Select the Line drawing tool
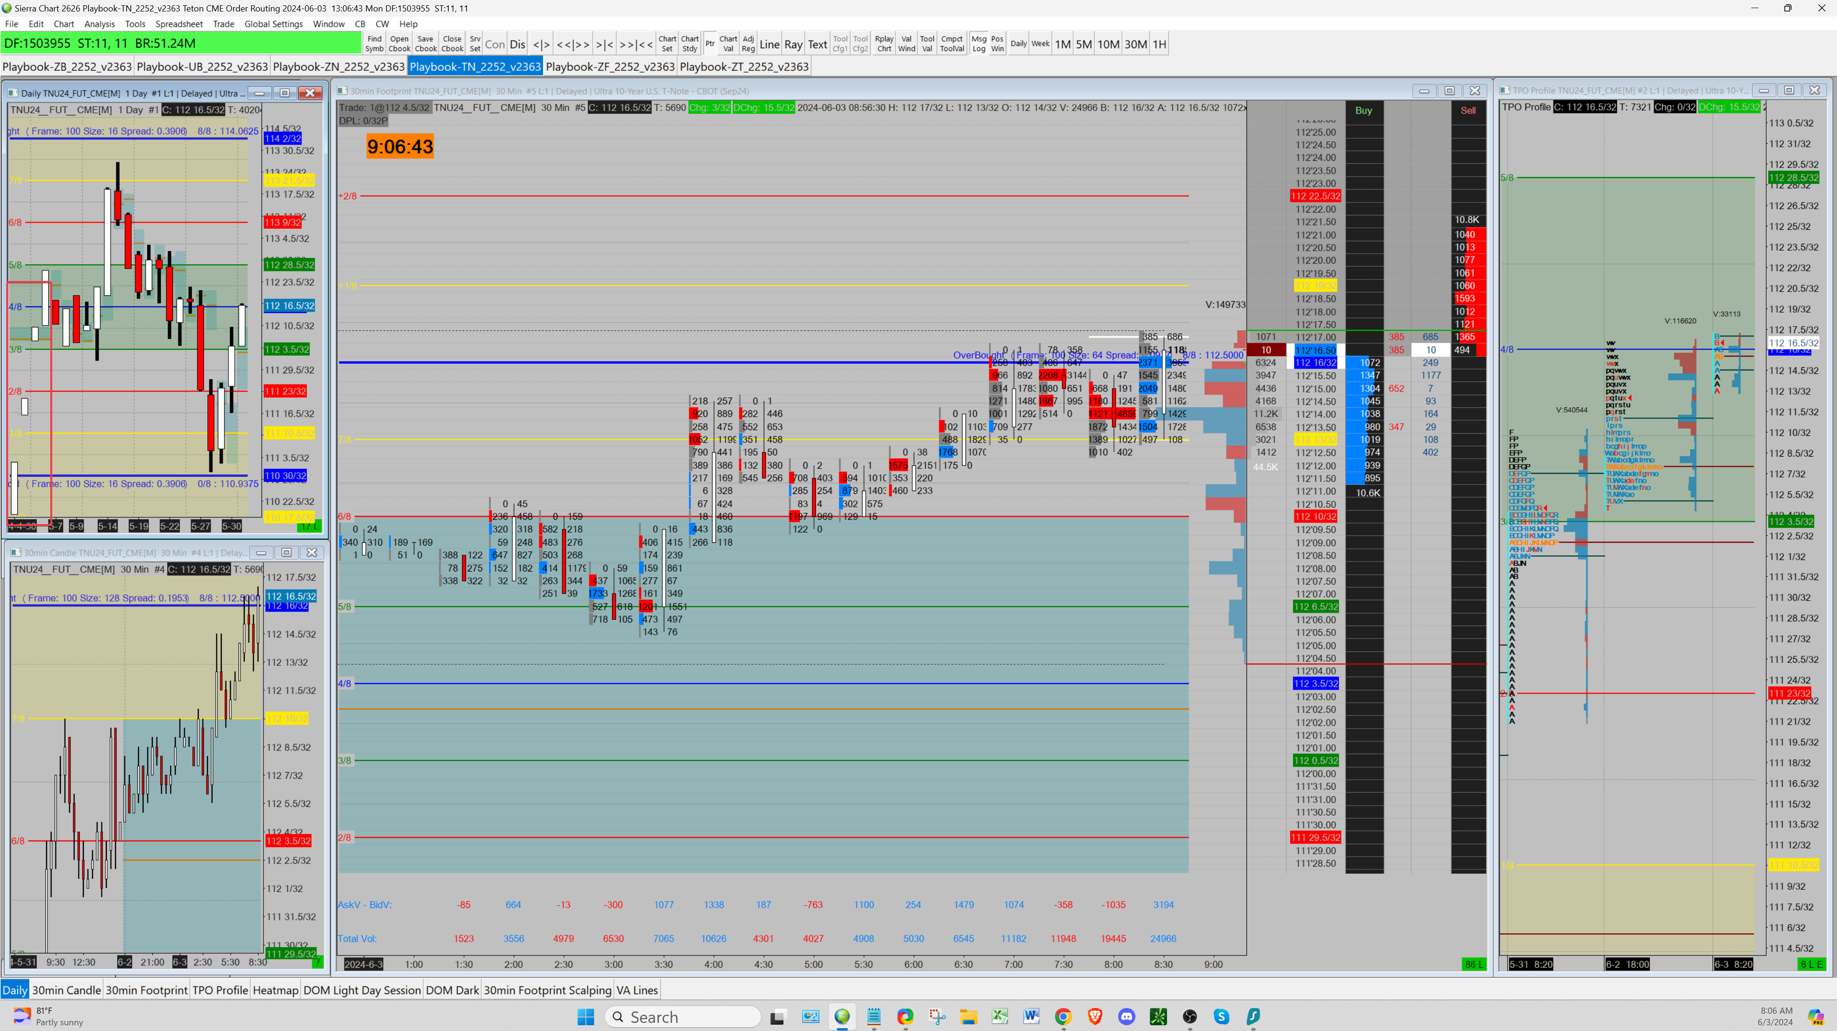Viewport: 1837px width, 1031px height. (x=769, y=44)
